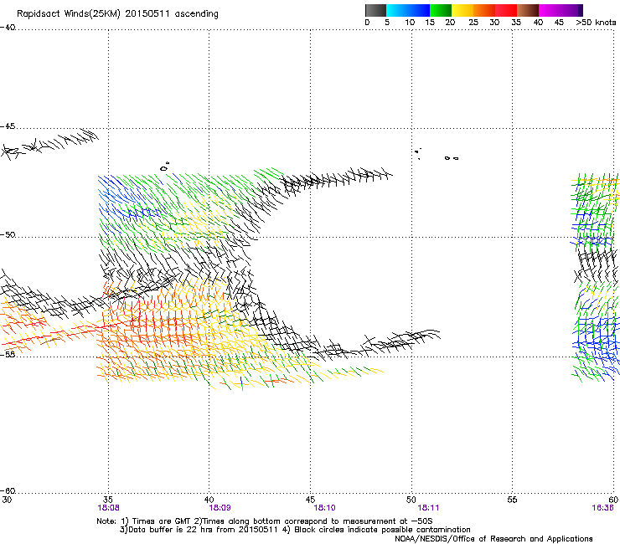Click the purple '18:10' time label
This screenshot has width=620, height=544.
pos(324,508)
